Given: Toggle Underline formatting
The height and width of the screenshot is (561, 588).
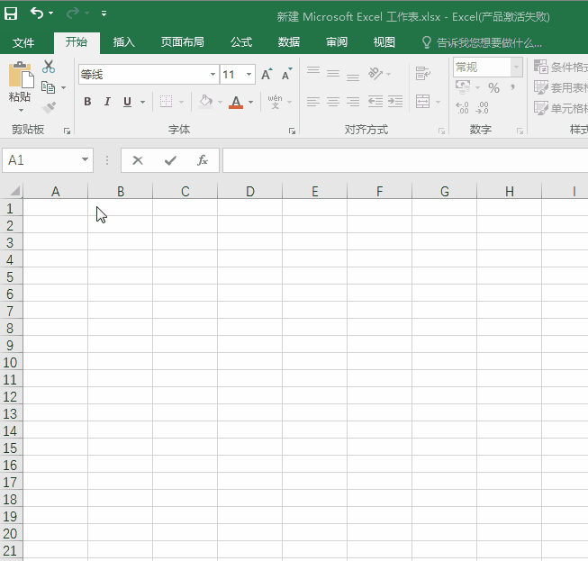Looking at the screenshot, I should (127, 102).
